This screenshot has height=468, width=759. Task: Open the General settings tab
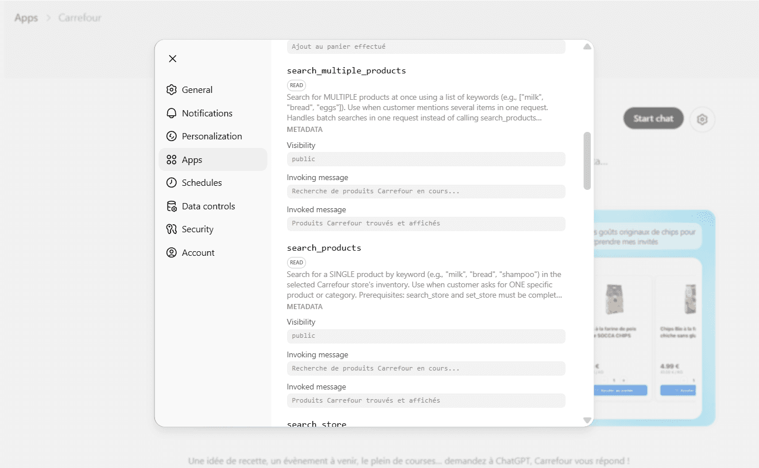[x=213, y=89]
